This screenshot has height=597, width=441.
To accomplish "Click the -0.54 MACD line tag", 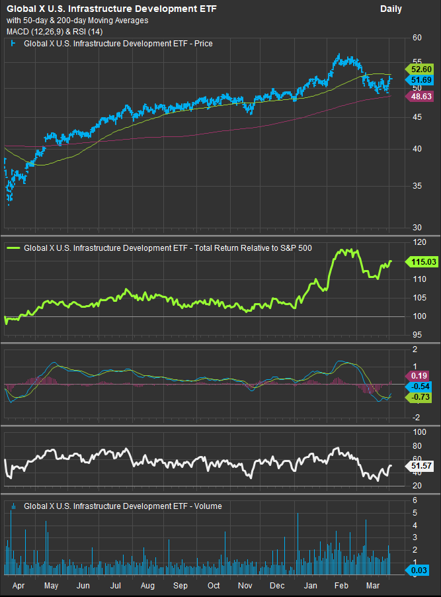I will tap(421, 386).
